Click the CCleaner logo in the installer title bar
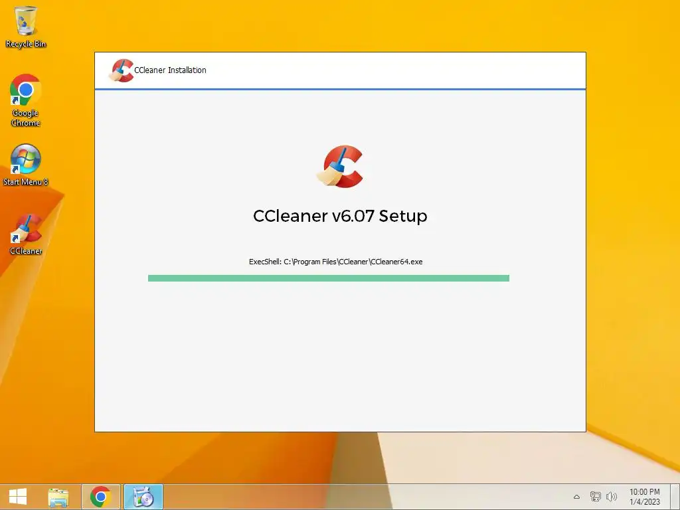Viewport: 680px width, 510px height. (x=121, y=70)
